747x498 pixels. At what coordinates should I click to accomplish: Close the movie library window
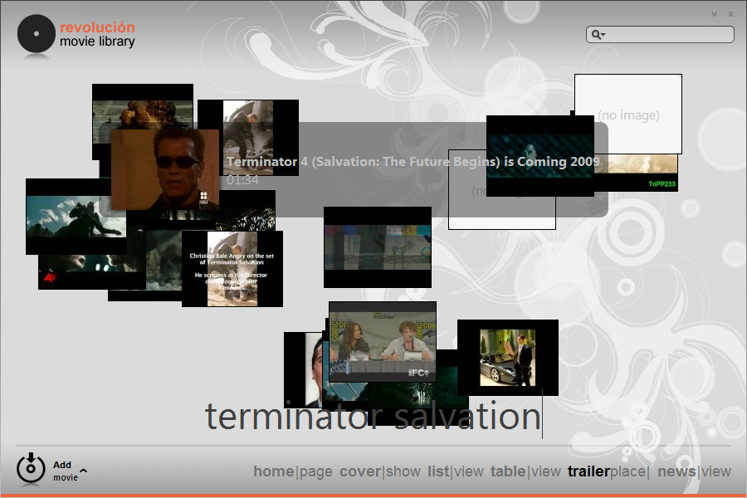pos(730,14)
